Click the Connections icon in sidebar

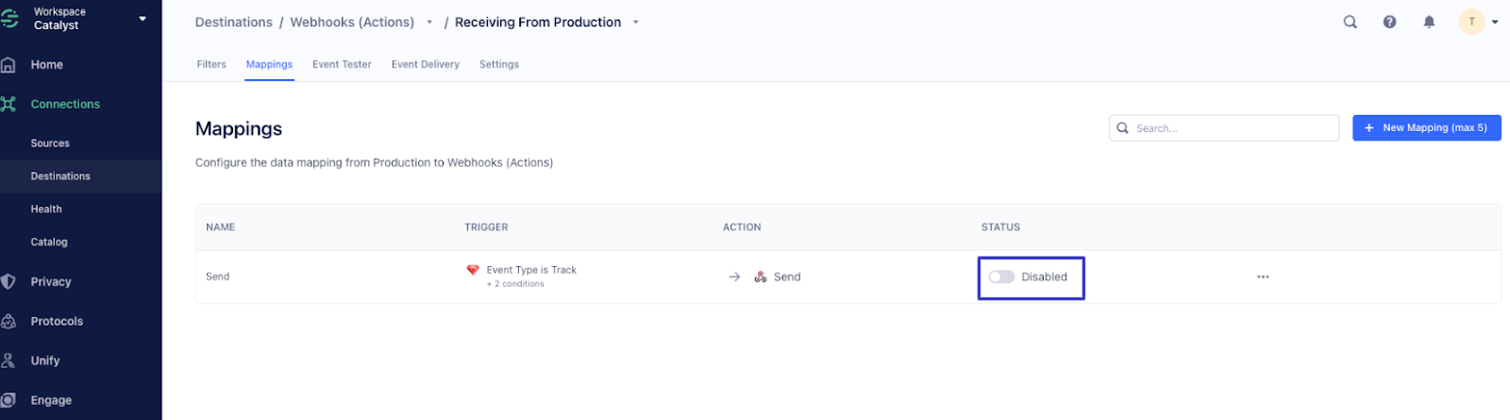coord(8,104)
